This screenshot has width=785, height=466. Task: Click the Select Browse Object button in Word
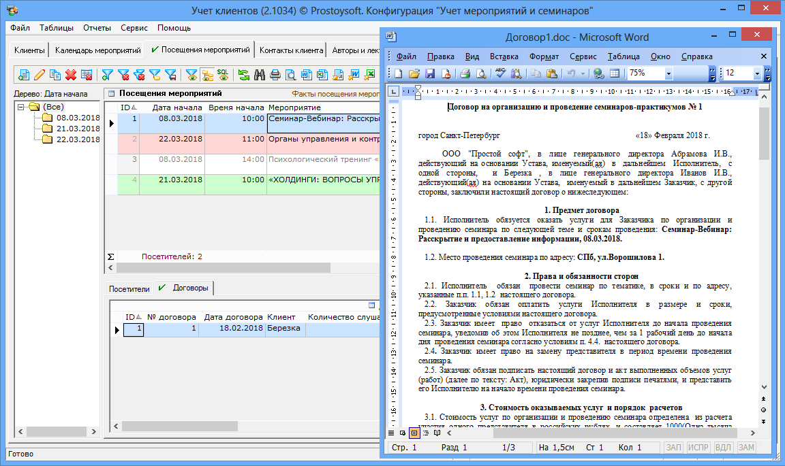763,410
